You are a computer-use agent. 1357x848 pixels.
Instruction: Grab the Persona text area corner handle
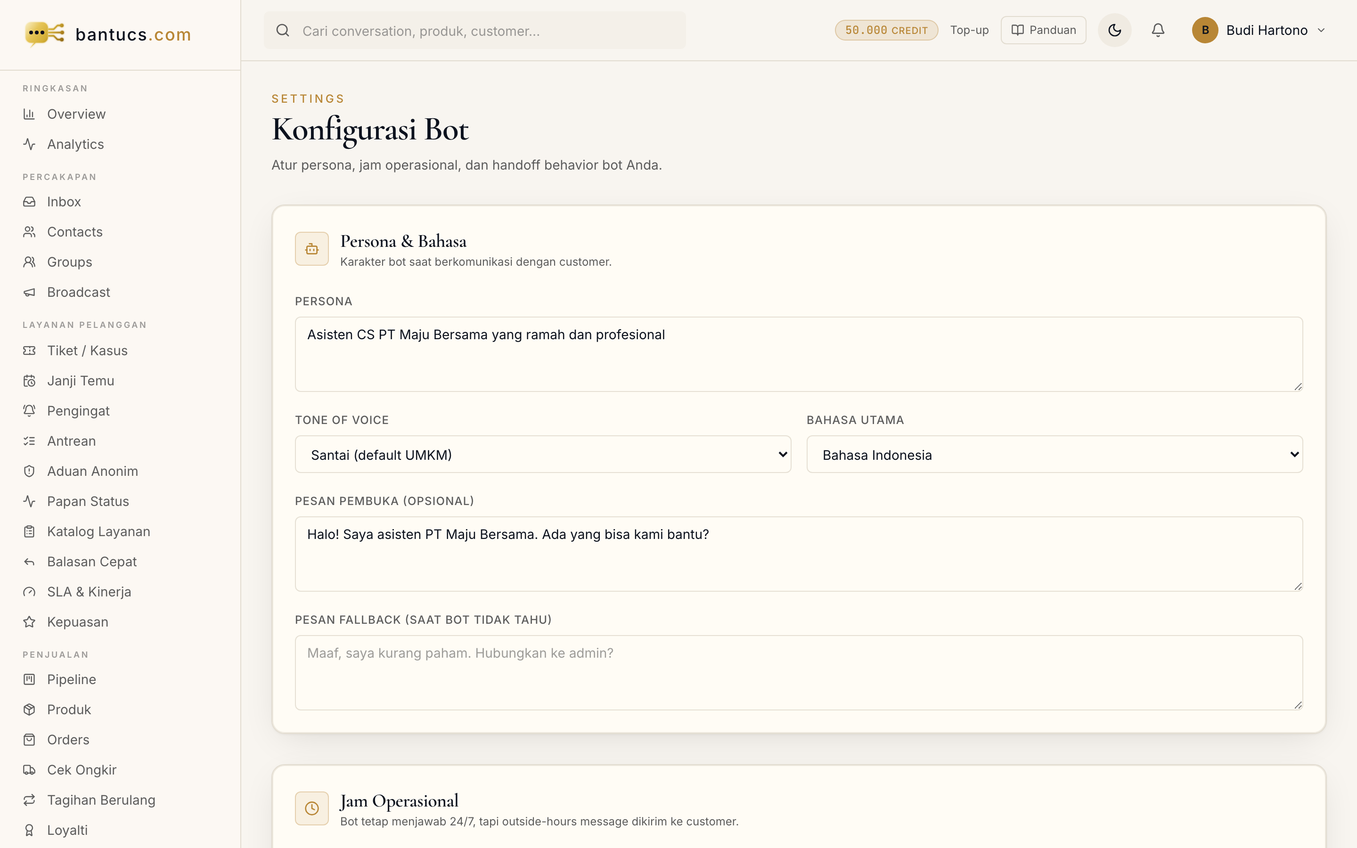1298,387
